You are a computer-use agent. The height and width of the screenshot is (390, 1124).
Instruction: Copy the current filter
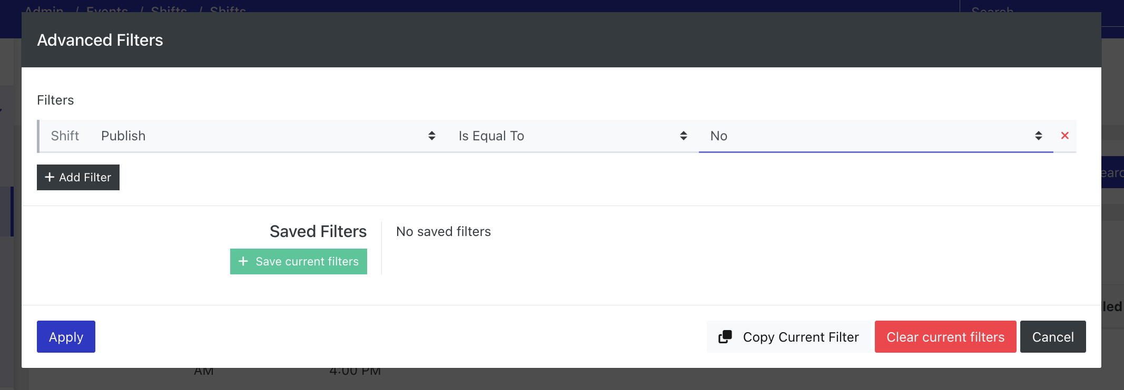pos(788,336)
